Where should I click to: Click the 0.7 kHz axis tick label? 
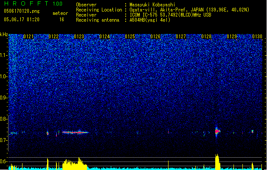(4, 140)
